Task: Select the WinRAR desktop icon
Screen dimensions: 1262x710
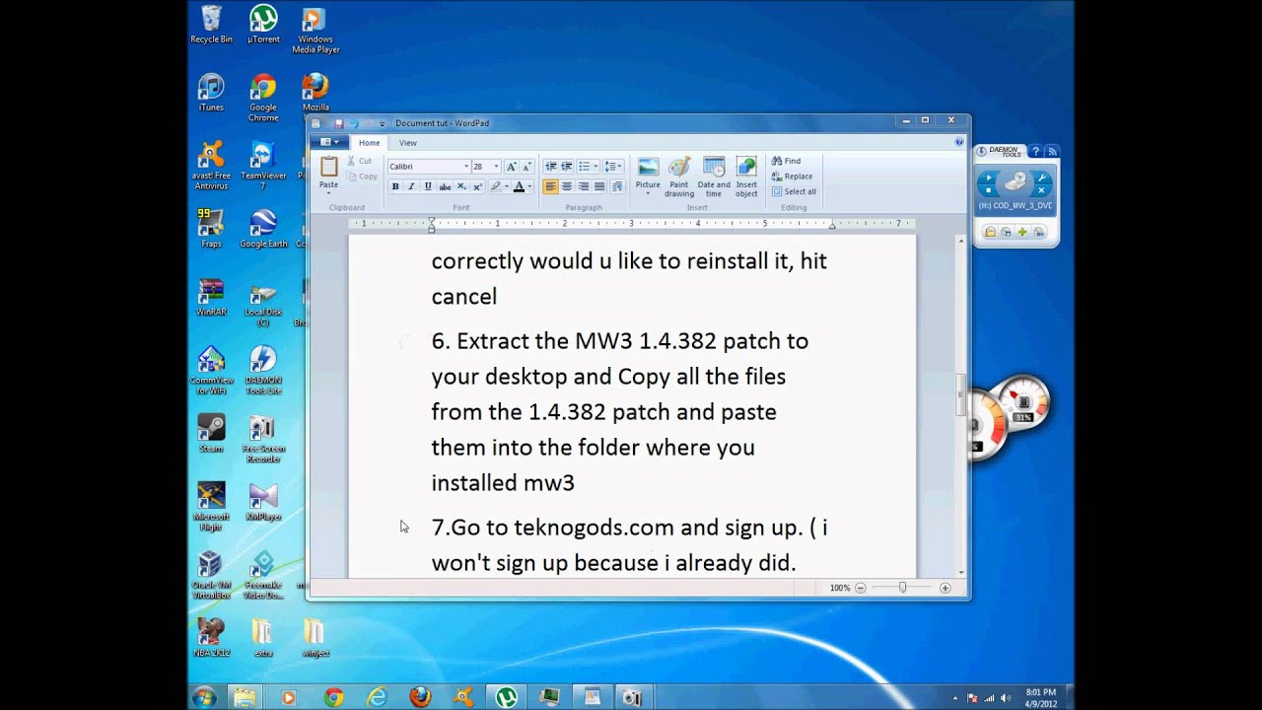Action: pyautogui.click(x=211, y=298)
